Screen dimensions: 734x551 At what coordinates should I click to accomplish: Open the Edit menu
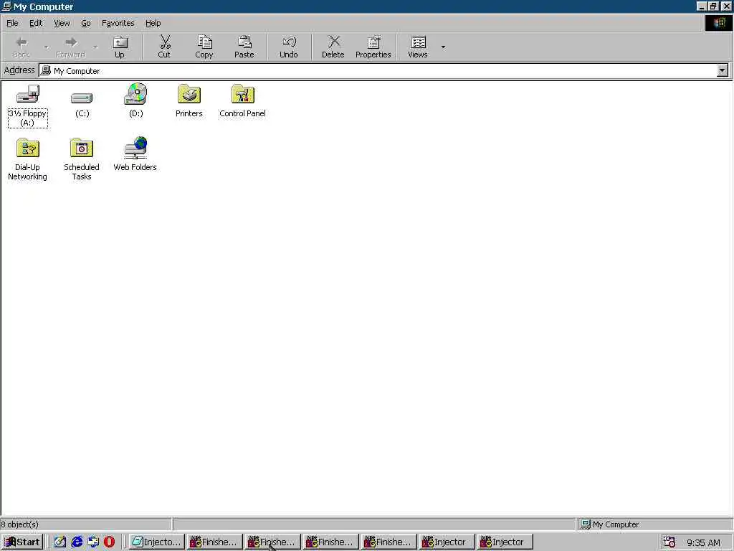[36, 23]
